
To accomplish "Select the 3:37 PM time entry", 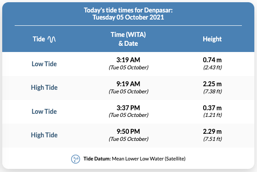I will 128,108.
